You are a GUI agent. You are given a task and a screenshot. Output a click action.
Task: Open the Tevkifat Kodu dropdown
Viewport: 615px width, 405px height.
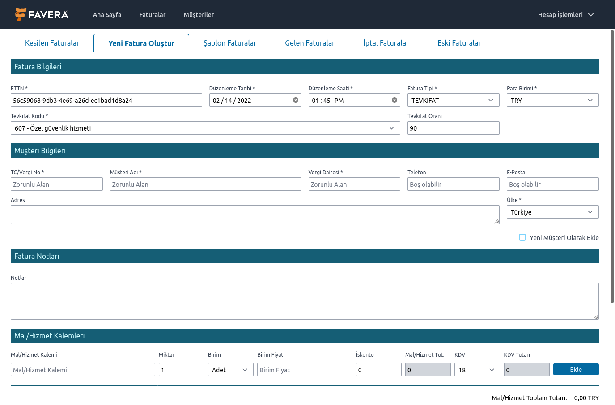click(205, 128)
